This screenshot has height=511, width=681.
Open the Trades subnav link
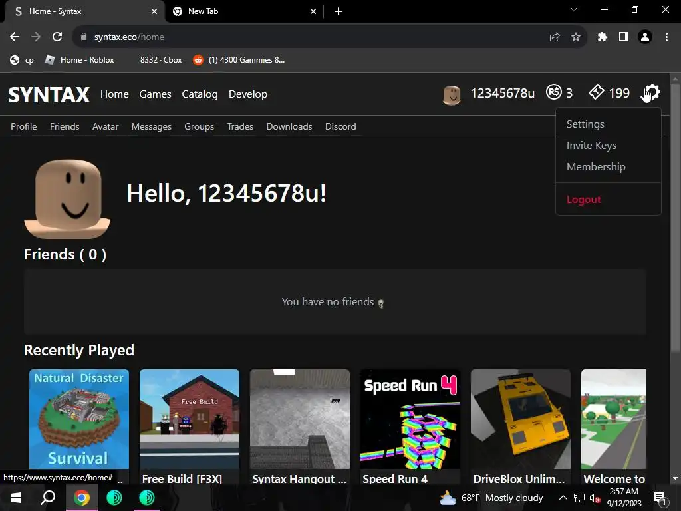240,126
